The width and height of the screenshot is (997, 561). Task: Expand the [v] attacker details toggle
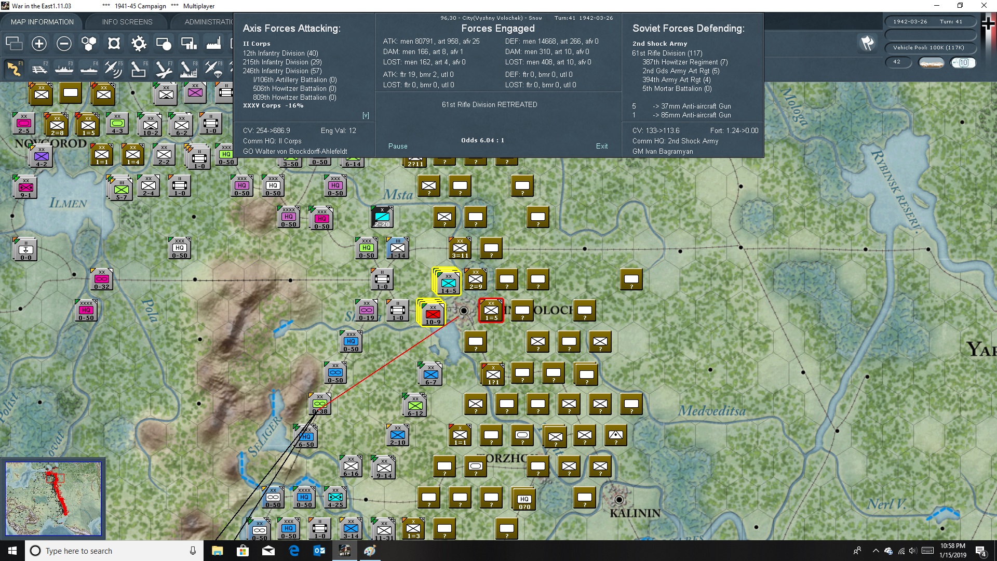tap(366, 115)
